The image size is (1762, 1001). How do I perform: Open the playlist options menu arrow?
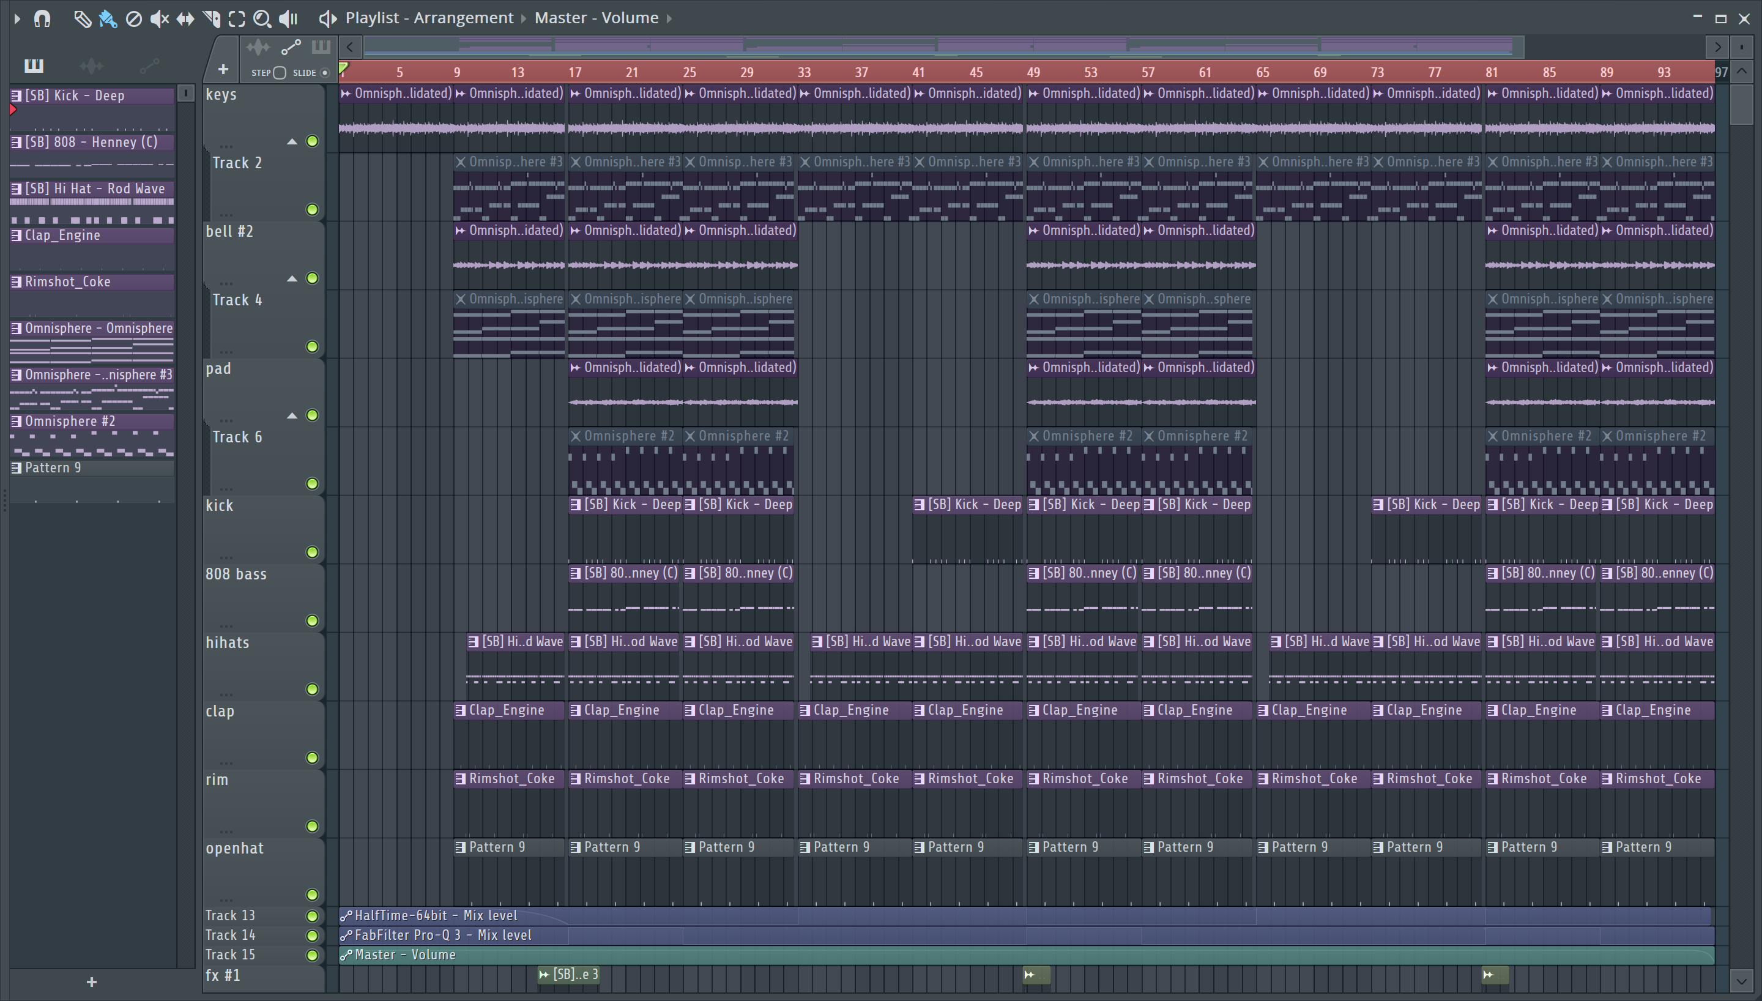coord(17,18)
